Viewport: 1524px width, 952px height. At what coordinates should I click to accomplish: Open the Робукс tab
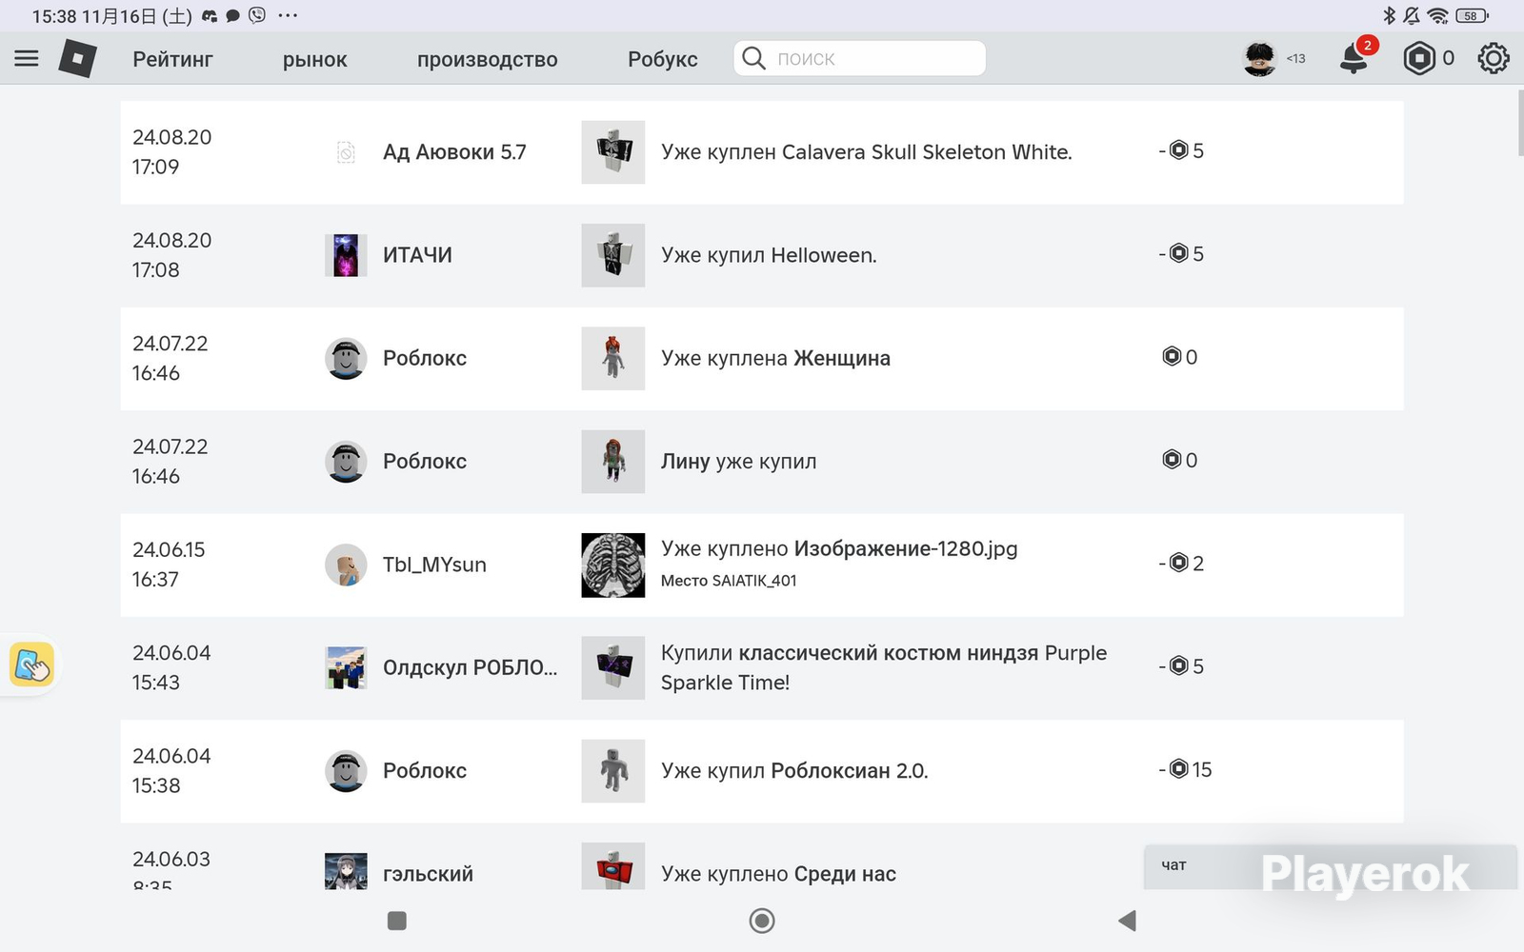click(x=662, y=59)
